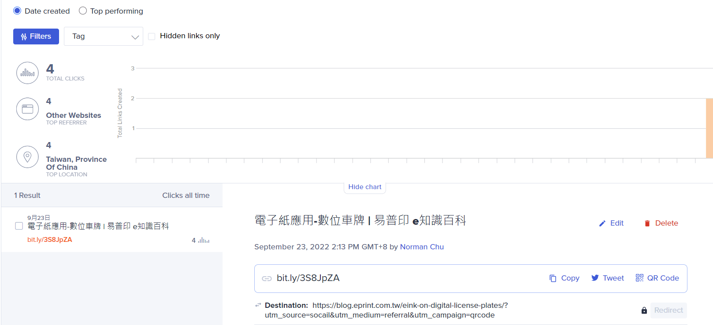Click the bit.ly/3S8JpZA link in results list
The height and width of the screenshot is (325, 713).
tap(50, 240)
